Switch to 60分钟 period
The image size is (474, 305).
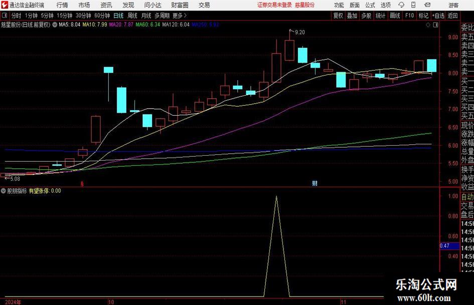pyautogui.click(x=102, y=16)
